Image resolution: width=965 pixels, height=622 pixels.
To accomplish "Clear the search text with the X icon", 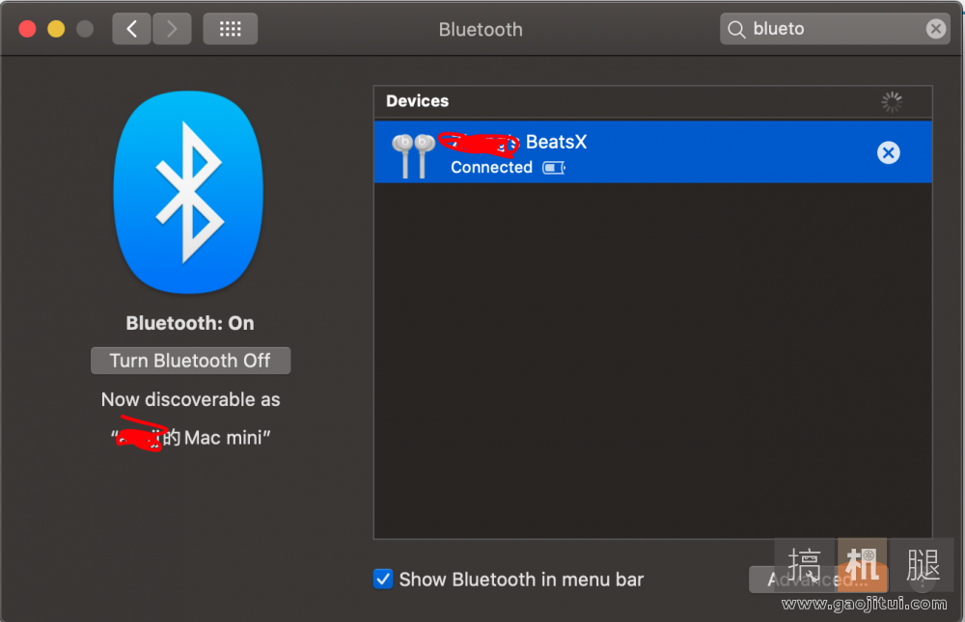I will tap(935, 28).
